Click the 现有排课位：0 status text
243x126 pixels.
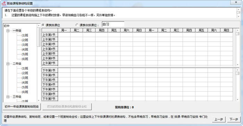point(124,107)
